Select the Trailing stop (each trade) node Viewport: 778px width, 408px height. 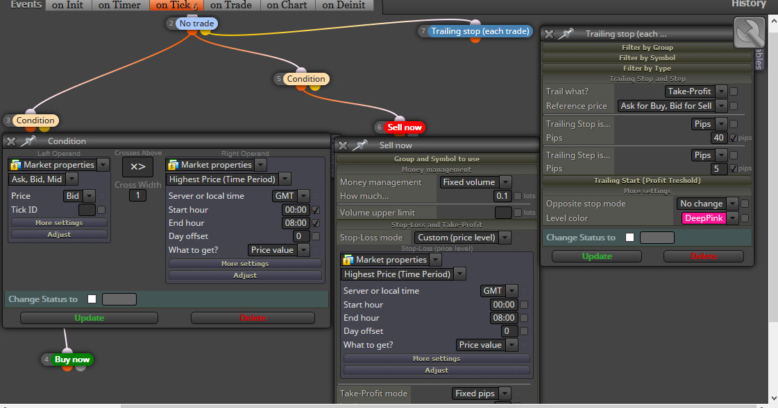480,31
